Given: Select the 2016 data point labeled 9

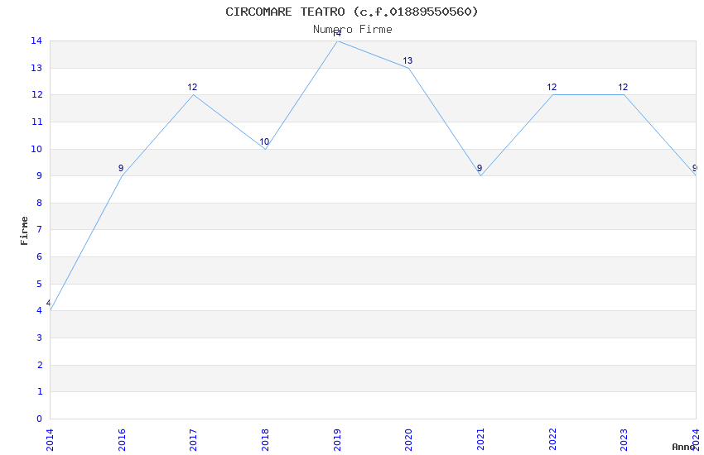Looking at the screenshot, I should point(121,168).
